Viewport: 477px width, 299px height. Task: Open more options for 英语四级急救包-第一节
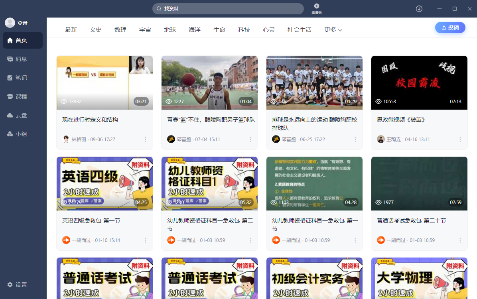point(146,240)
